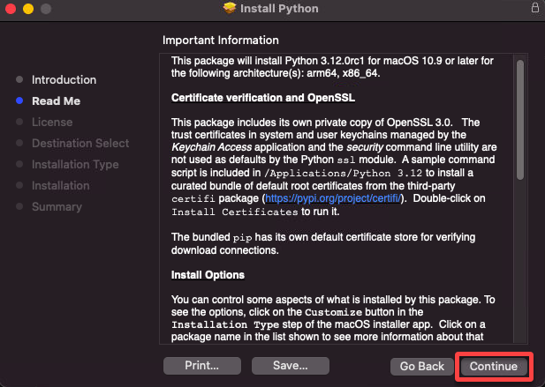The height and width of the screenshot is (387, 545).
Task: Go Back to the previous step
Action: pos(422,366)
